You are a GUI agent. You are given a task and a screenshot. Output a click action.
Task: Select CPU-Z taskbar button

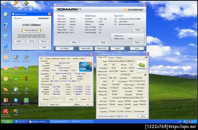click(x=82, y=122)
